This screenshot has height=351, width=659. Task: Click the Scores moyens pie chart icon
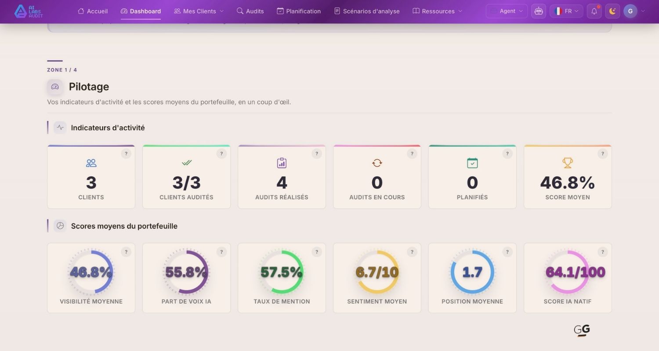click(x=60, y=226)
